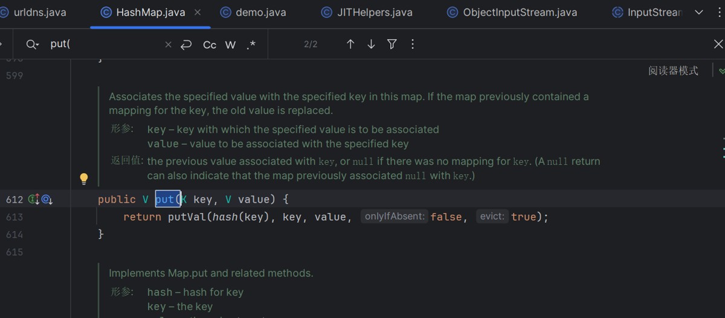Click the overridden method gutter icon

pos(47,199)
